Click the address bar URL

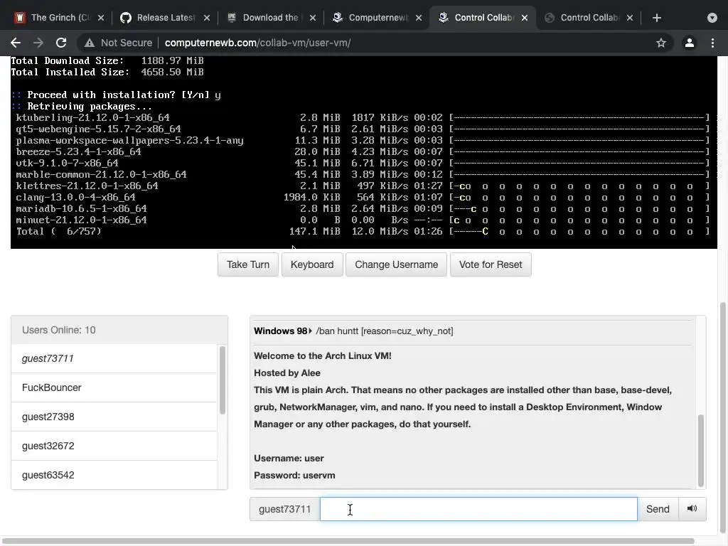click(257, 43)
